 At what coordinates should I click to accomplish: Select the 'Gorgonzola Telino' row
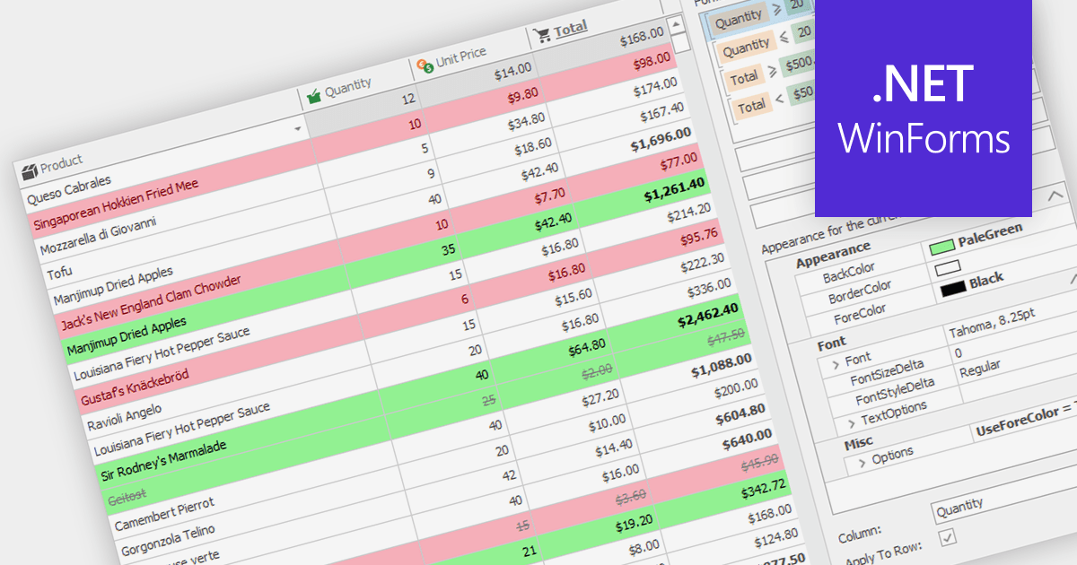167,541
